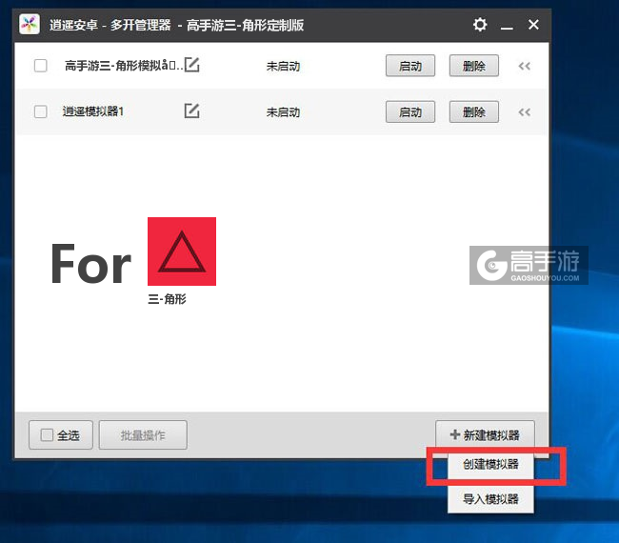Open settings via the gear icon
The width and height of the screenshot is (619, 543).
(480, 25)
